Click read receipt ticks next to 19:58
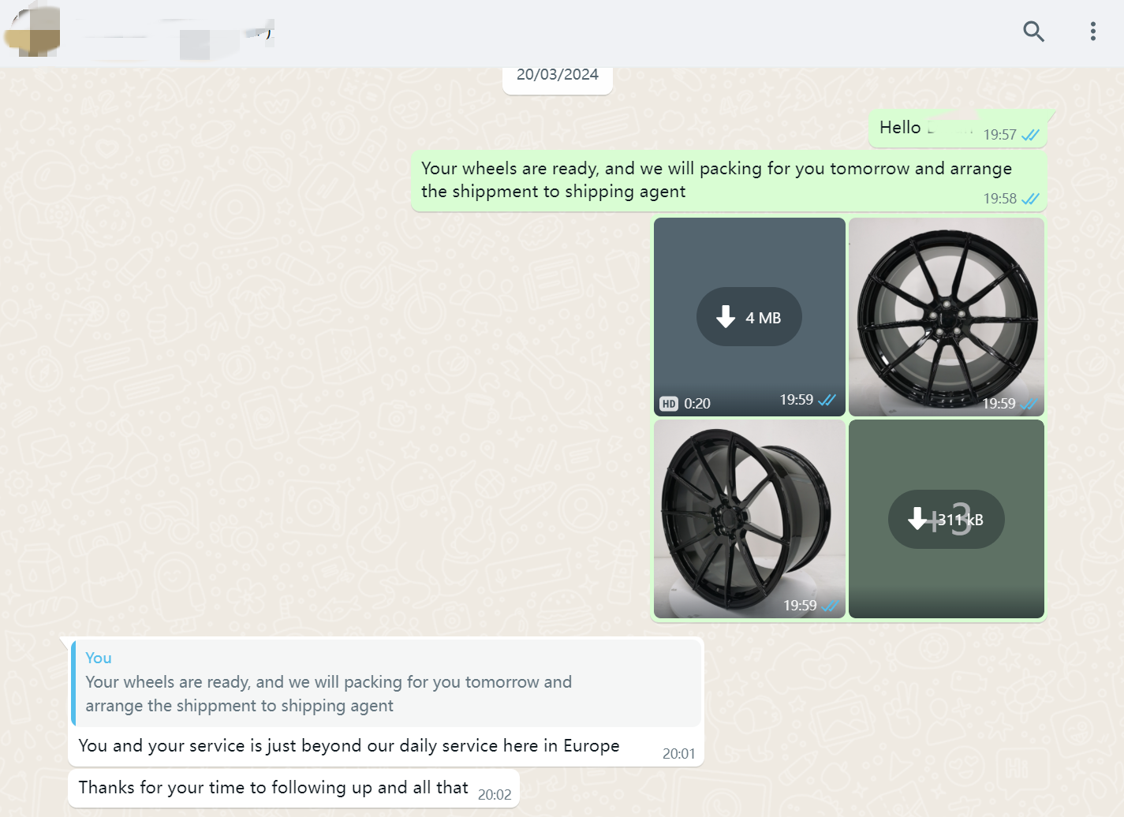1124x817 pixels. tap(1030, 199)
